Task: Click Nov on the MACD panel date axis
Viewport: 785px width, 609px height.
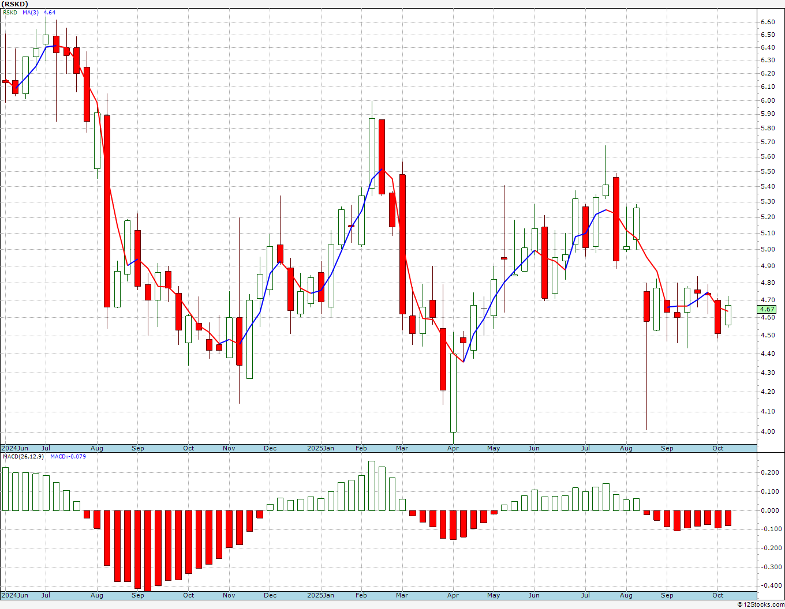Action: (x=229, y=595)
